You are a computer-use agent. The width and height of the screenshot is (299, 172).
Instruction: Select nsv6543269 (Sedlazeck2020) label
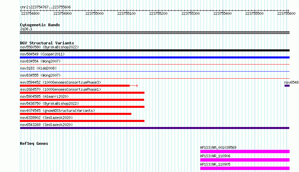coord(46,125)
